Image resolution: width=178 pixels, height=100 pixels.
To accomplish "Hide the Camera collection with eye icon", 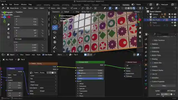I will pyautogui.click(x=172, y=14).
